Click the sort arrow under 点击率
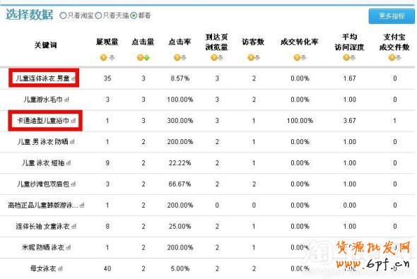The height and width of the screenshot is (279, 417). [184, 58]
